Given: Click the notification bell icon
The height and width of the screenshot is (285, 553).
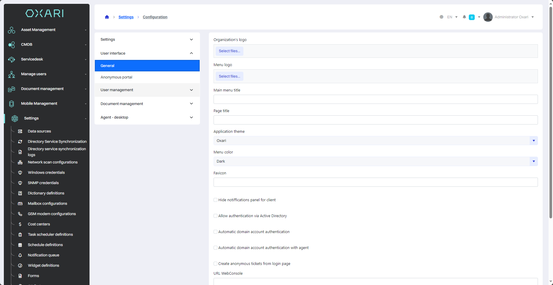Looking at the screenshot, I should pyautogui.click(x=464, y=17).
